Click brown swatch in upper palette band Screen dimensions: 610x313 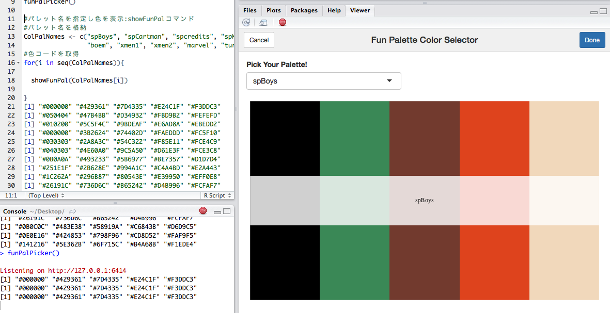(x=425, y=139)
